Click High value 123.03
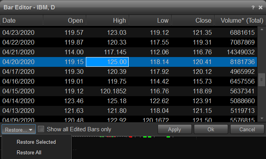This screenshot has height=159, width=266. coord(117,32)
